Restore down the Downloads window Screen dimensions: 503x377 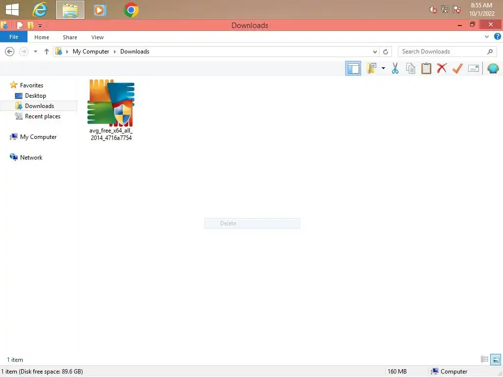(x=472, y=25)
